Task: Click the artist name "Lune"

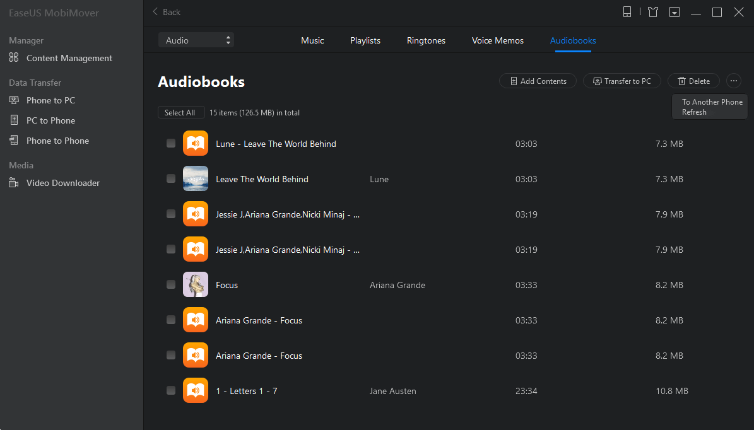Action: (x=379, y=179)
